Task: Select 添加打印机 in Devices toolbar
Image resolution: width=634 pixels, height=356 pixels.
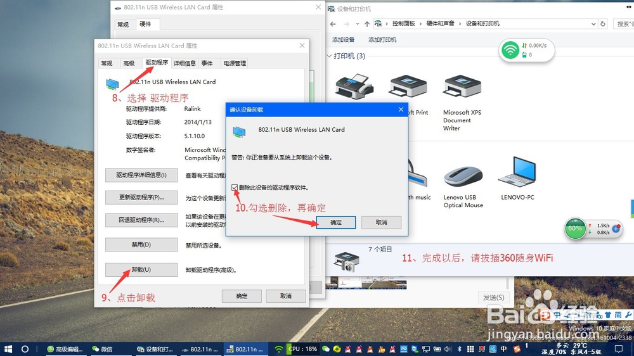Action: tap(382, 40)
